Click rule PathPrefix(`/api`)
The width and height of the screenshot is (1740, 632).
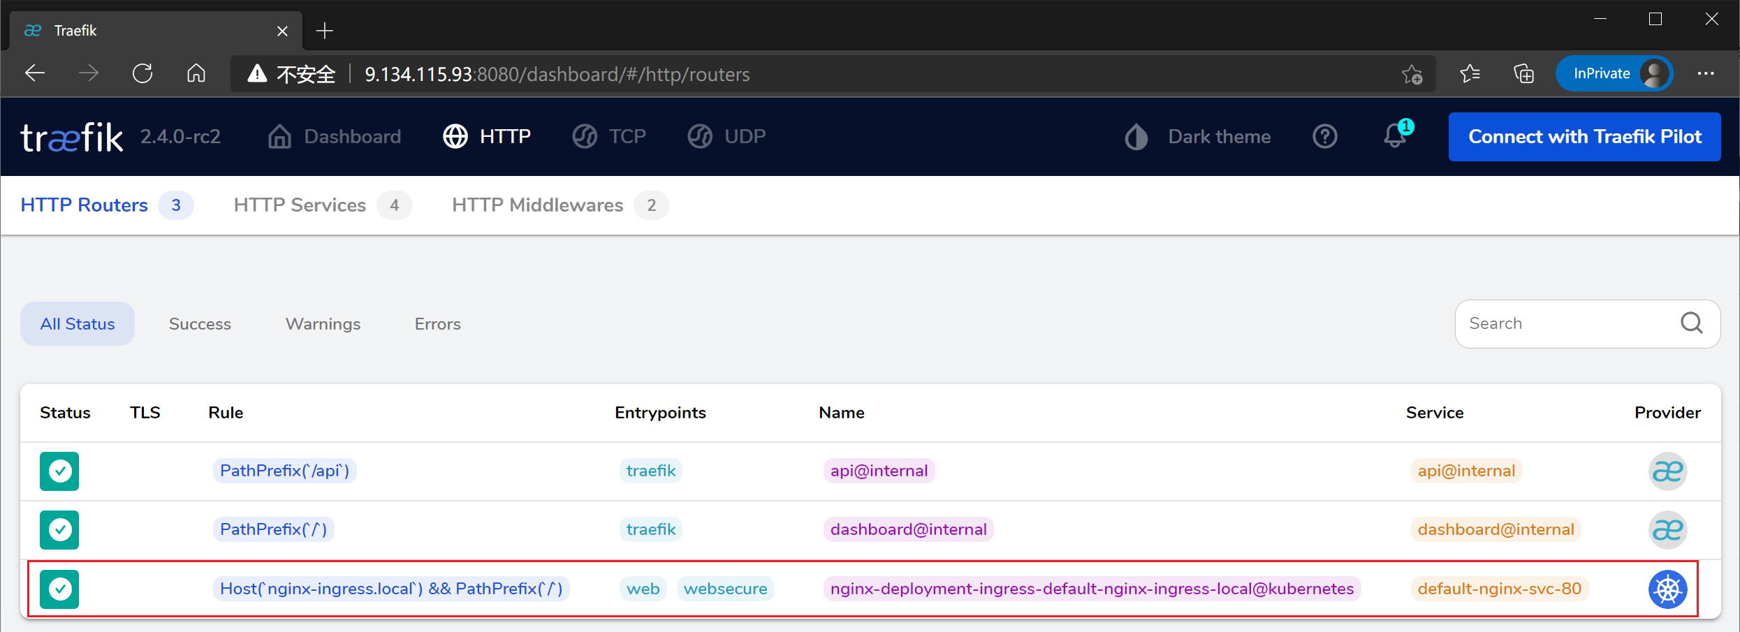(x=284, y=471)
